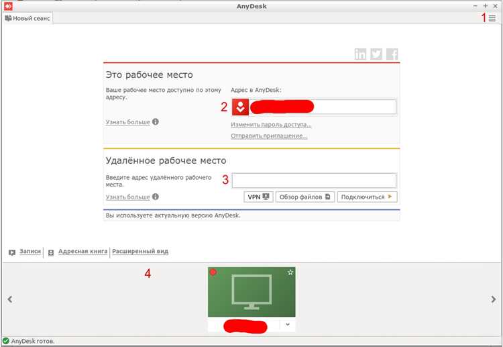
Task: Click the Обзор файлов button
Action: (304, 197)
